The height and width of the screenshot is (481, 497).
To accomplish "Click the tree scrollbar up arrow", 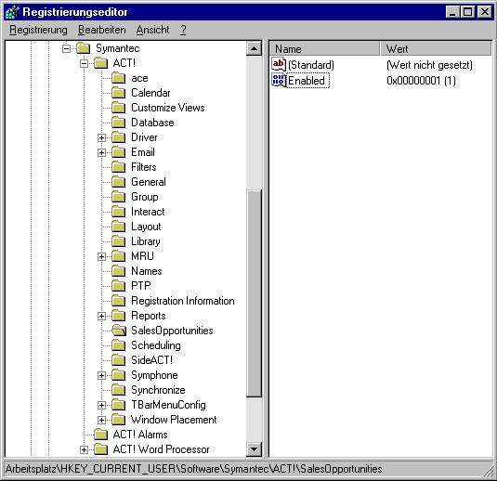I will 254,49.
